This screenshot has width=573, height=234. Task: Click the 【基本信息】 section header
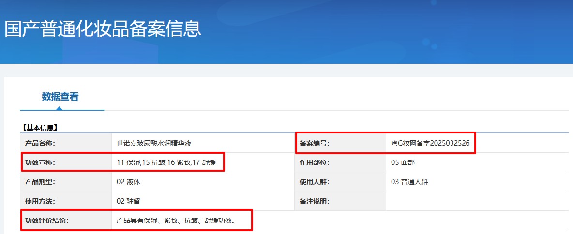pos(40,128)
